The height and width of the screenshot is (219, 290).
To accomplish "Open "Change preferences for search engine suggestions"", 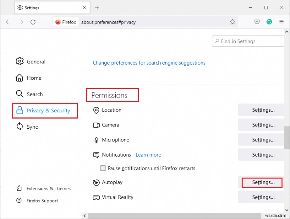I will coord(149,63).
